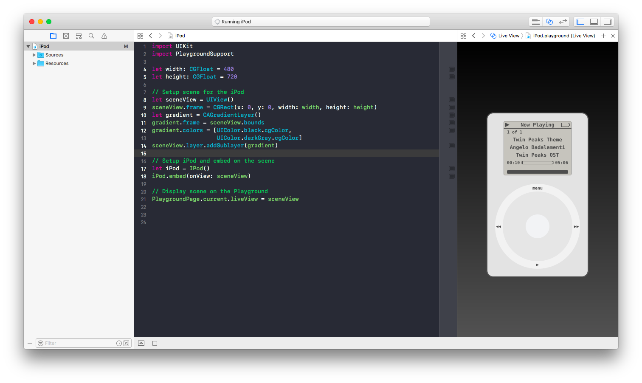Add a new assistant editor pane

click(603, 36)
